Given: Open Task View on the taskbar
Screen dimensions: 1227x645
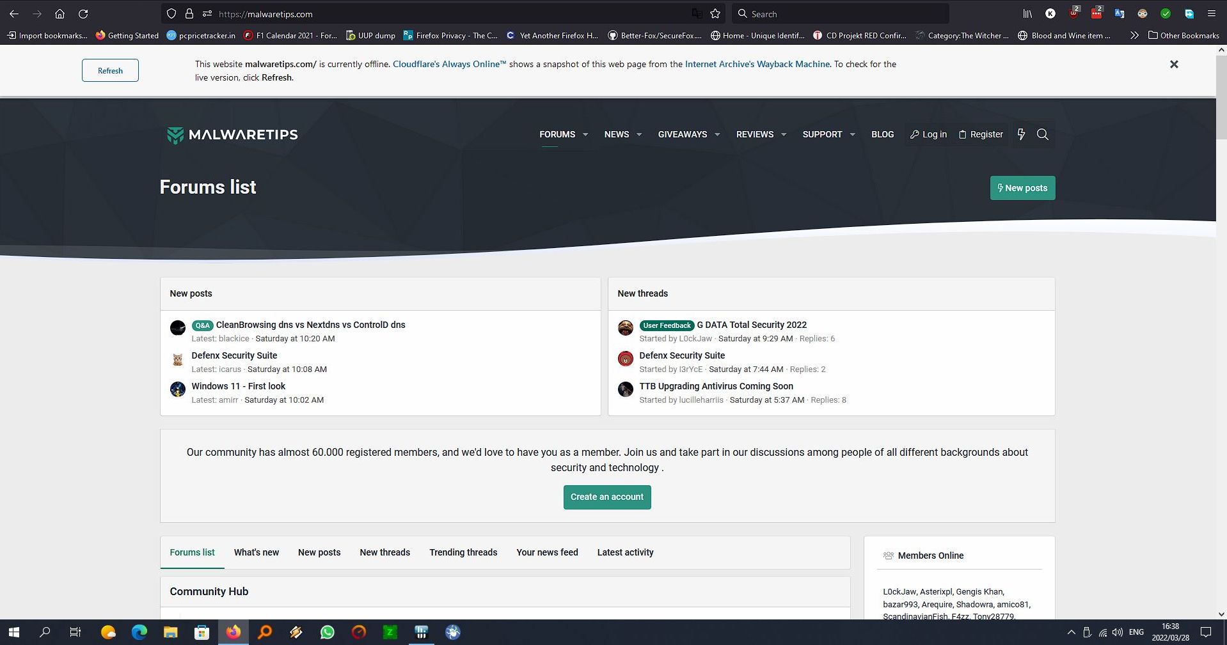Looking at the screenshot, I should click(x=75, y=632).
